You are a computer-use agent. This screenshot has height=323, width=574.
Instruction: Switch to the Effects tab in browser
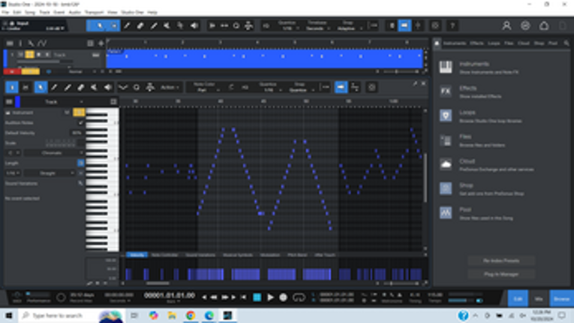coord(476,44)
